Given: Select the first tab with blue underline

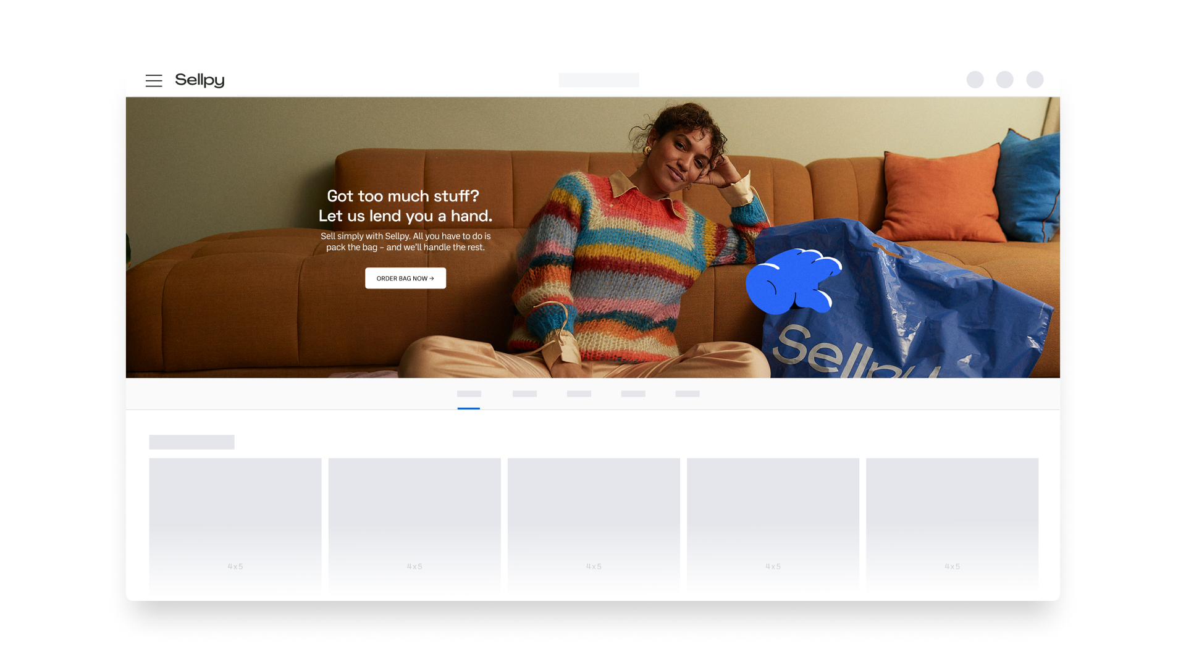Looking at the screenshot, I should coord(469,394).
